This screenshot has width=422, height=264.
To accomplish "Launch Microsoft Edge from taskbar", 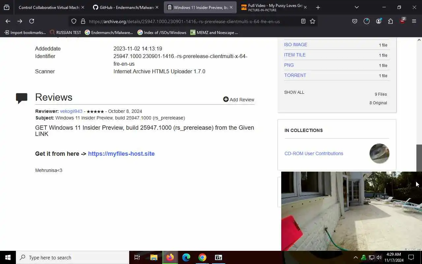I will (186, 257).
